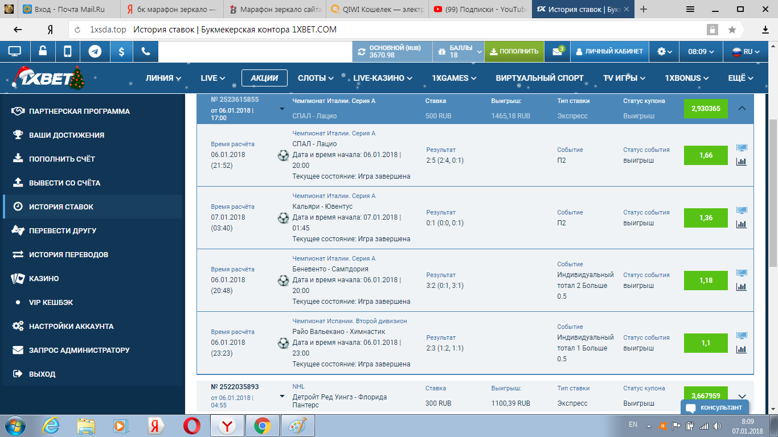This screenshot has width=778, height=437.
Task: Open live stream monitor icon for СПАЛ - Лацио event
Action: pos(742,148)
